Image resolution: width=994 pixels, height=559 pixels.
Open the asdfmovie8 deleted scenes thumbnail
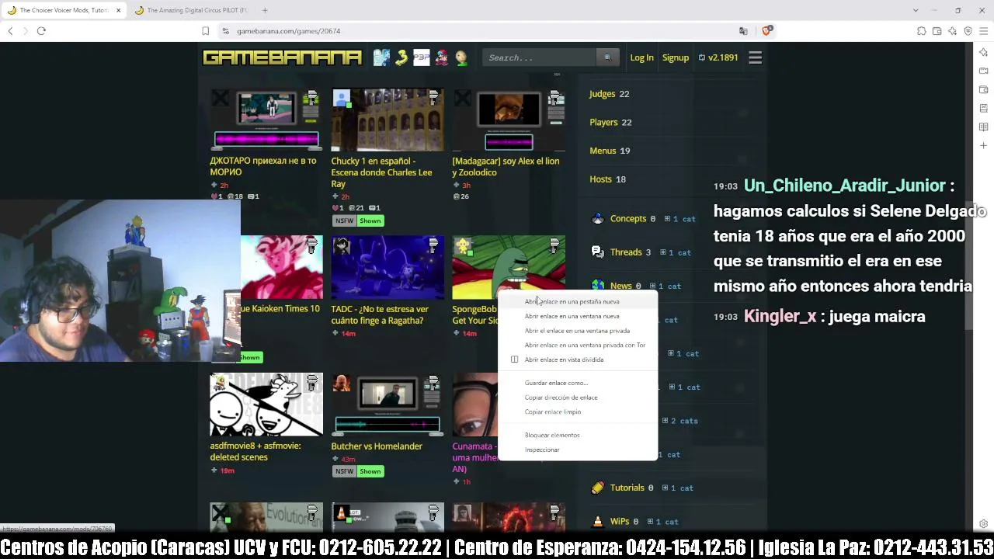(x=266, y=404)
